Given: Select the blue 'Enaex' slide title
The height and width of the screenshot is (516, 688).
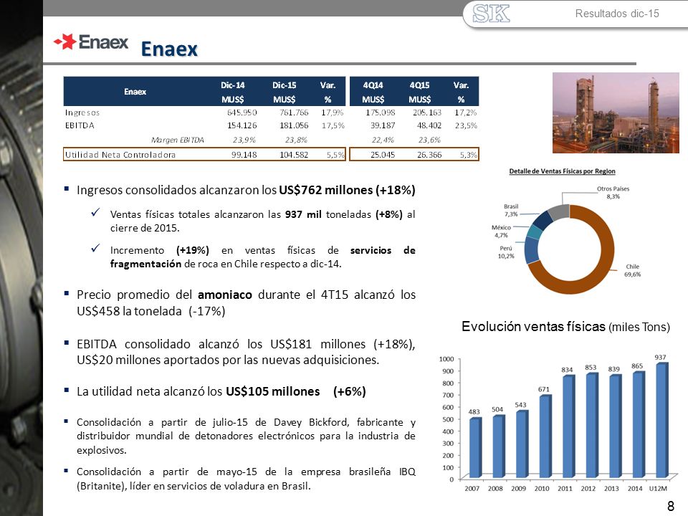Looking at the screenshot, I should click(169, 49).
